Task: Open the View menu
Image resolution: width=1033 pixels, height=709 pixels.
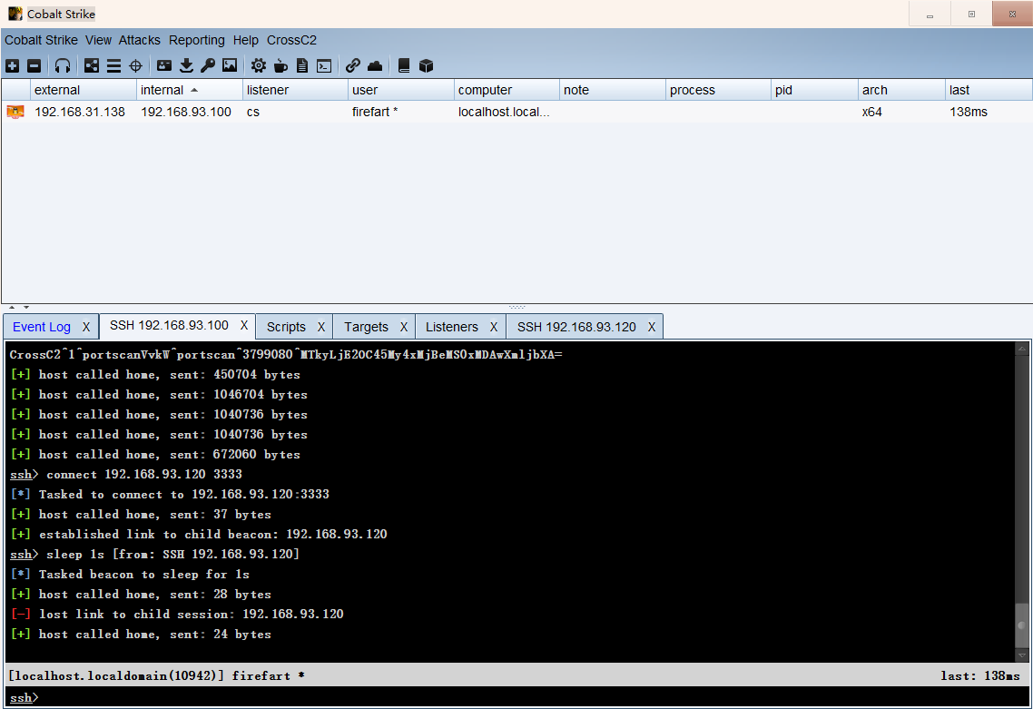Action: (98, 40)
